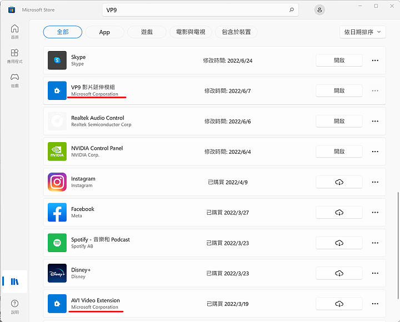Click AV1 Video Extension title text

[x=96, y=300]
